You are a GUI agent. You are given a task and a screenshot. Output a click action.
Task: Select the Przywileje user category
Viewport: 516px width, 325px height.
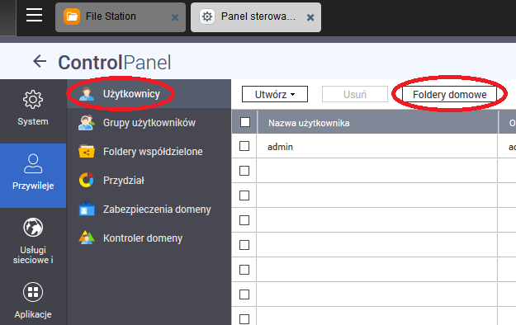(x=33, y=172)
